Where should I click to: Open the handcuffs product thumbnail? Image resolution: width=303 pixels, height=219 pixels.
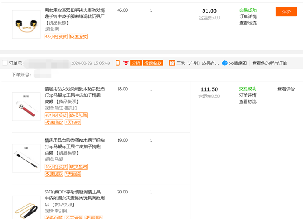[x=26, y=24]
